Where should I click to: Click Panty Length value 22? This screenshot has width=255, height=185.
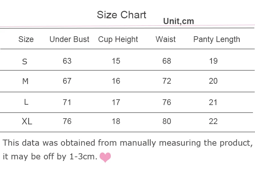213,121
